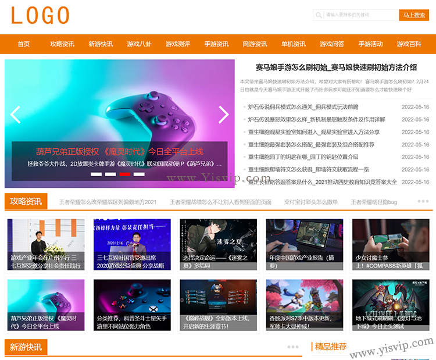The width and height of the screenshot is (436, 360).
Task: Open 炉石传说暴怒效果怎么样 article
Action: pos(316,120)
